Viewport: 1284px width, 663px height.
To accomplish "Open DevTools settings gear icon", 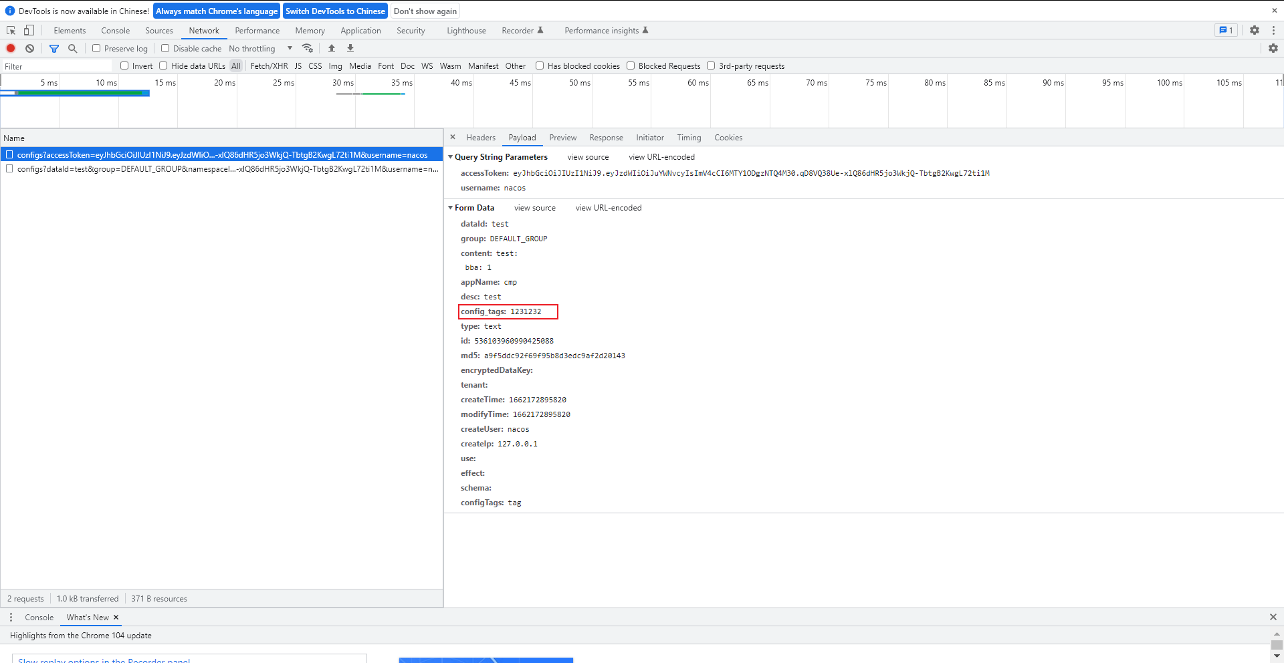I will point(1255,30).
